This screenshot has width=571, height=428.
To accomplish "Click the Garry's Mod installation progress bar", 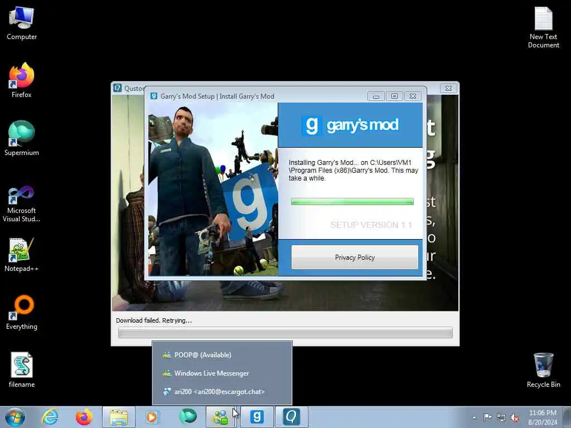I will click(x=352, y=202).
